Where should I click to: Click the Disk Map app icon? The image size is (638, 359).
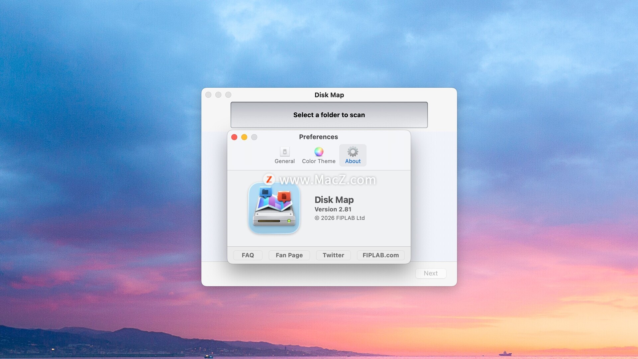[x=274, y=208]
